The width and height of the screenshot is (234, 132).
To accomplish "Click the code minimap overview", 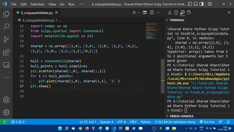I will (153, 31).
